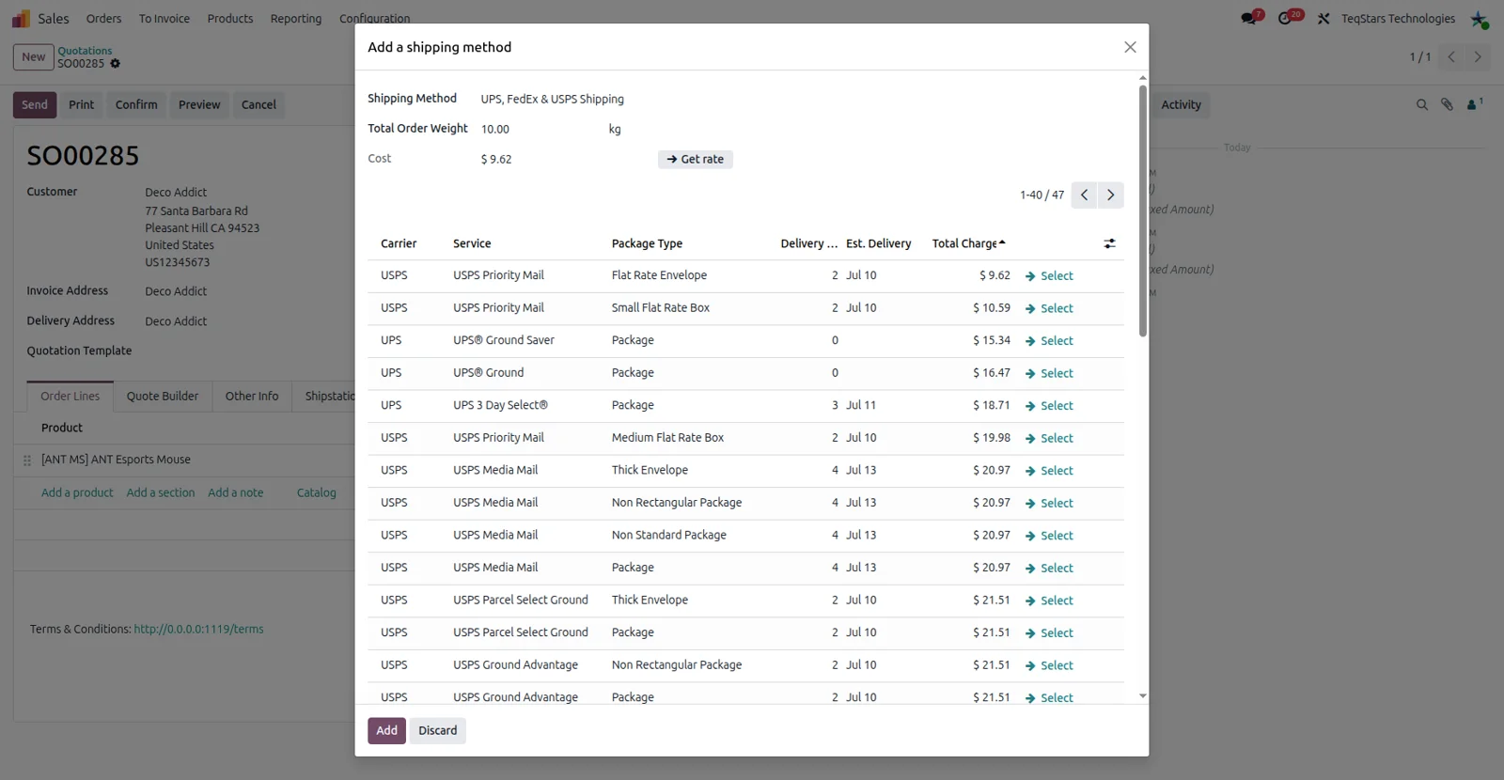Select the Media Mail Non Rectangular Package rate
Viewport: 1504px width, 780px height.
(x=1049, y=503)
